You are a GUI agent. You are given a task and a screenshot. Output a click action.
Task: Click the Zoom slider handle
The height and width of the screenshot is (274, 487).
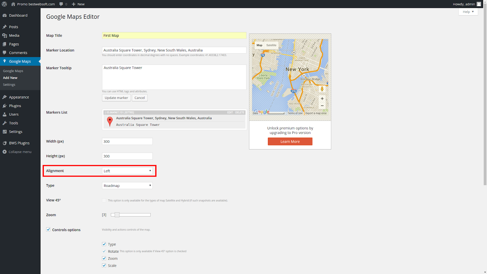117,215
